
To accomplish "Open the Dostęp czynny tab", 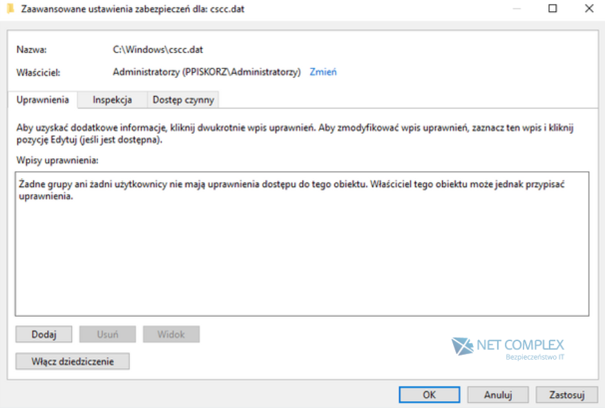I will click(x=183, y=100).
